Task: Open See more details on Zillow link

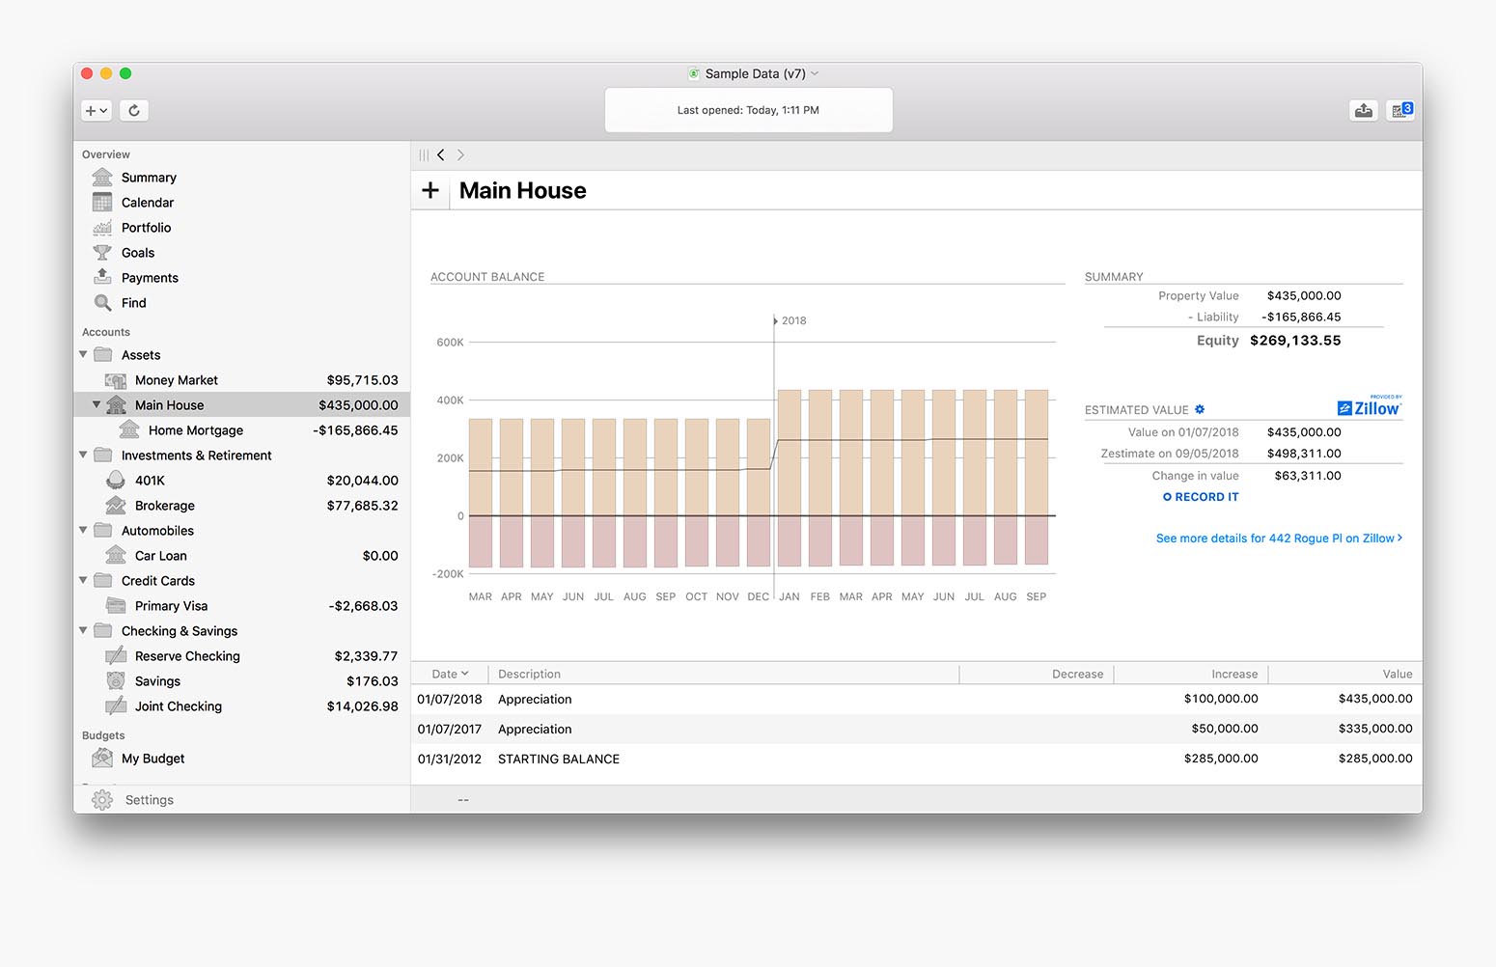Action: (1279, 539)
